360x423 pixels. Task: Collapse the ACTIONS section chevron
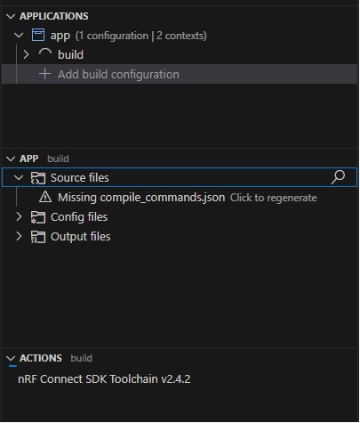click(11, 358)
